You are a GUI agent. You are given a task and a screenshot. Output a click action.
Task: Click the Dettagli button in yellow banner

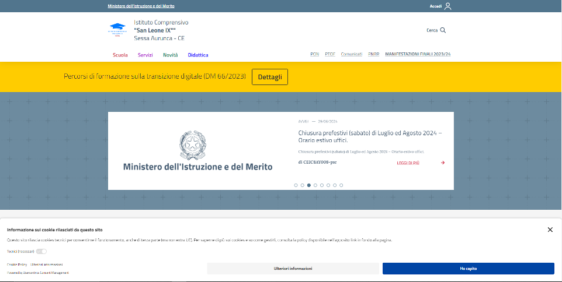(x=270, y=77)
